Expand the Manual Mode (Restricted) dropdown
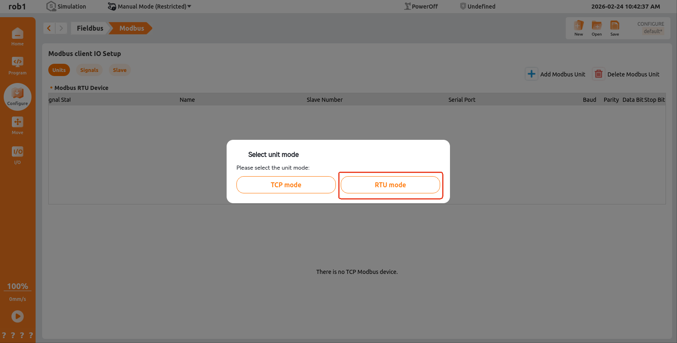This screenshot has width=677, height=343. click(150, 7)
